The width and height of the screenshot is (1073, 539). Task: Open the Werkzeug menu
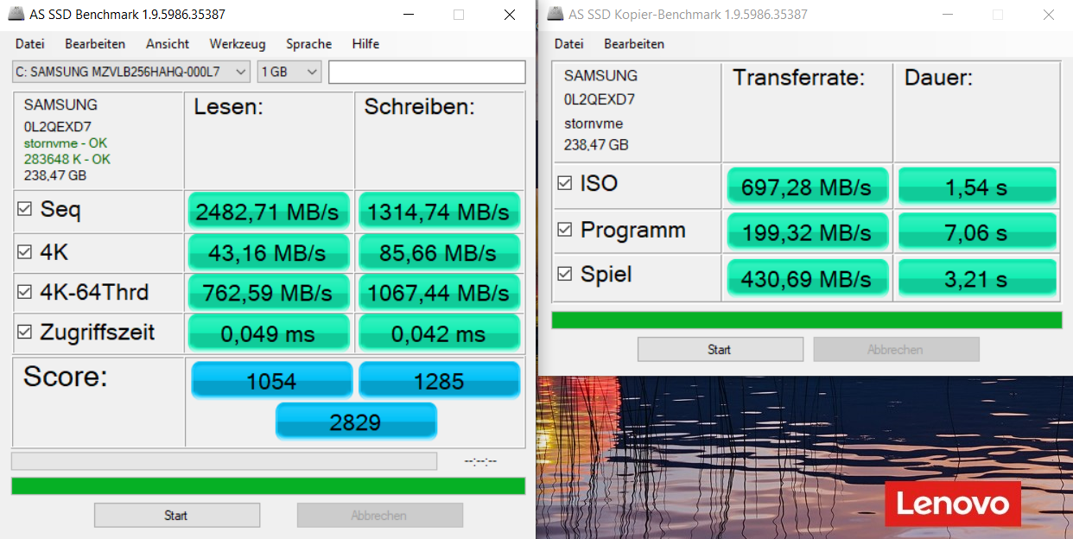[237, 44]
